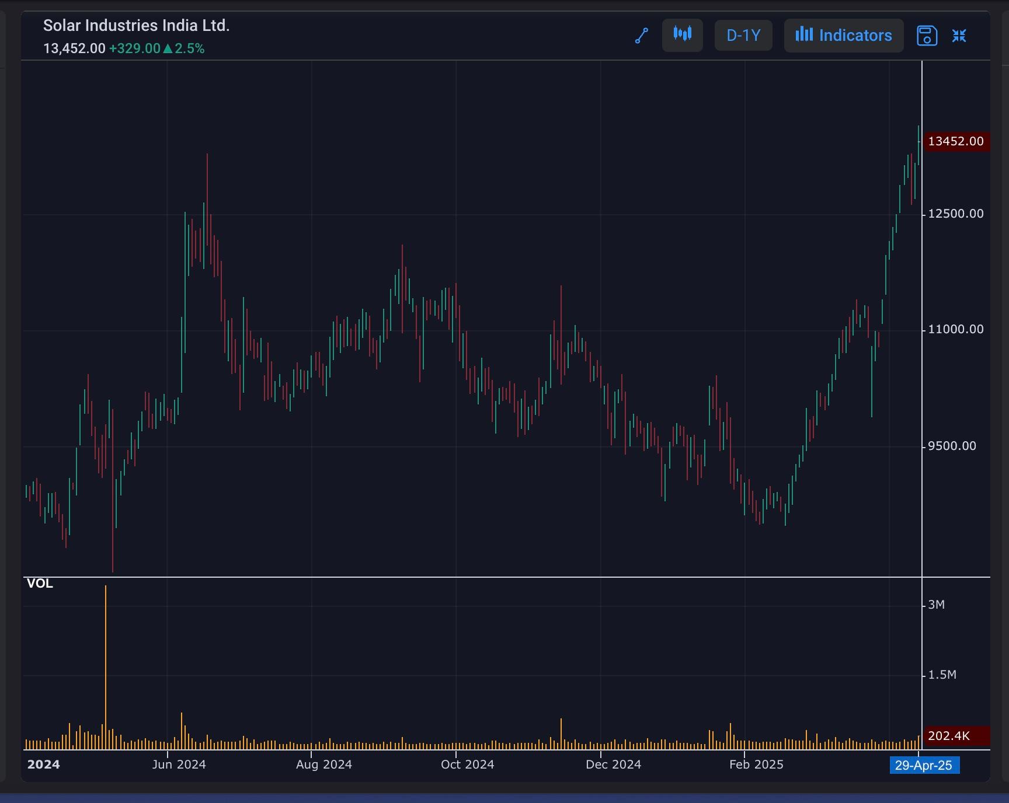
Task: Click the Feb 2025 time axis label
Action: coord(756,764)
